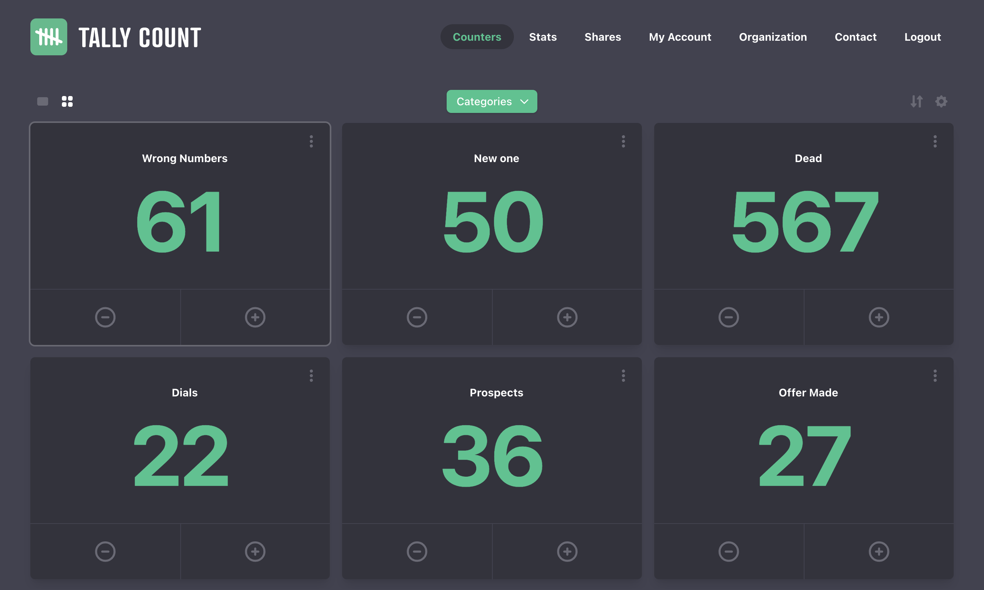
Task: Open My Account page
Action: [679, 37]
